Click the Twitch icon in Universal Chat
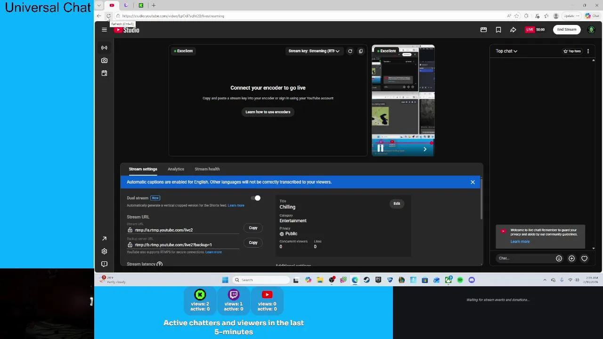The width and height of the screenshot is (603, 339). [x=234, y=295]
